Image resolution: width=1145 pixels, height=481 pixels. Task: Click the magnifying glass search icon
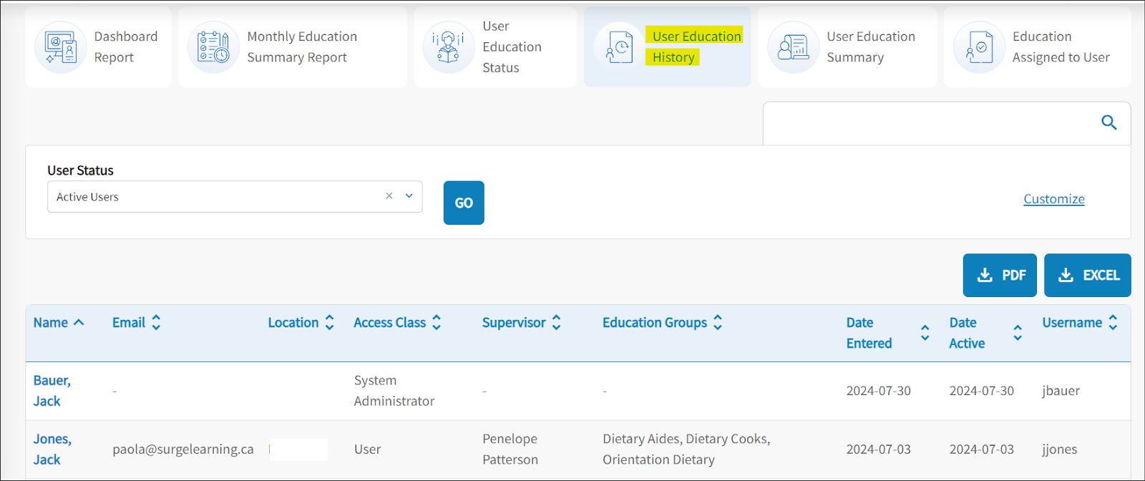[1109, 122]
